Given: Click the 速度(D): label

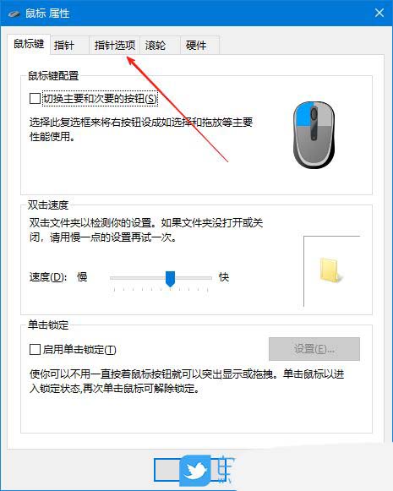Looking at the screenshot, I should (x=48, y=277).
